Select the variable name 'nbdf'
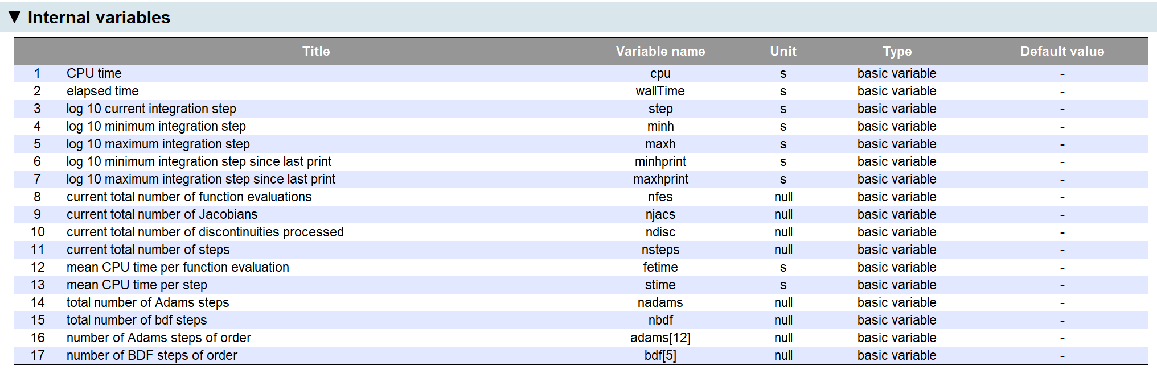Screen dimensions: 1157x374 660,320
